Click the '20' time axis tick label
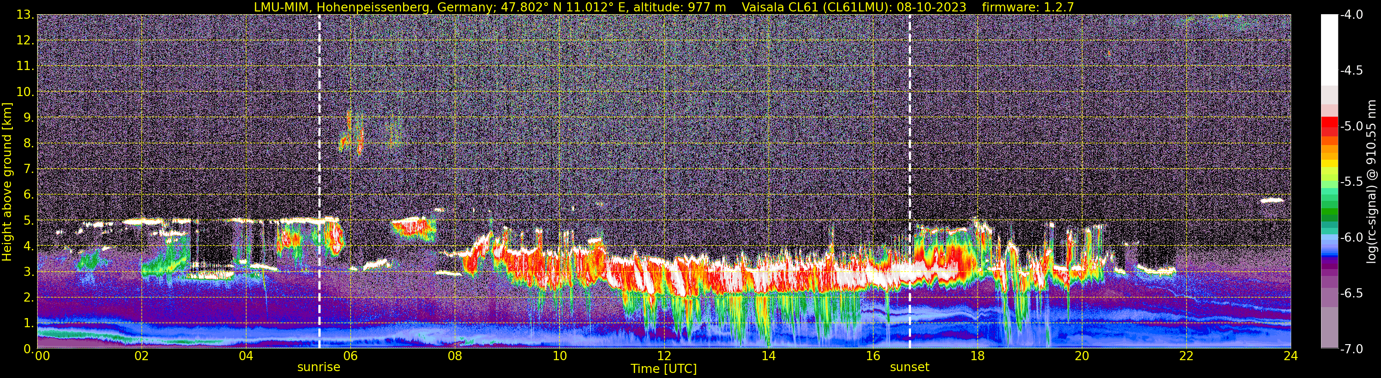The image size is (1381, 378). click(x=1082, y=356)
